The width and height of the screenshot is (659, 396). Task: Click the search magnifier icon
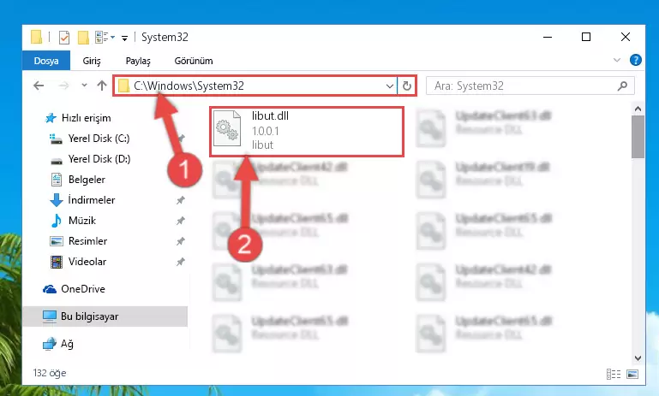point(622,86)
